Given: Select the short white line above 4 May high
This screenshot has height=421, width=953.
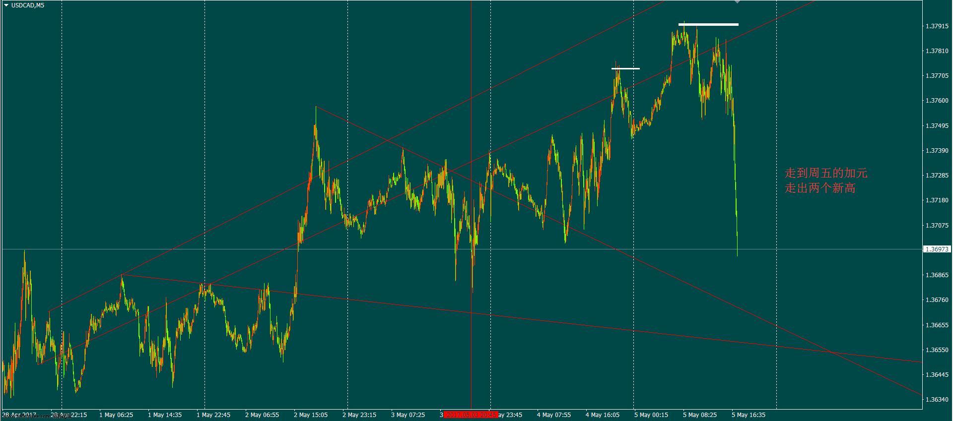Looking at the screenshot, I should 625,68.
